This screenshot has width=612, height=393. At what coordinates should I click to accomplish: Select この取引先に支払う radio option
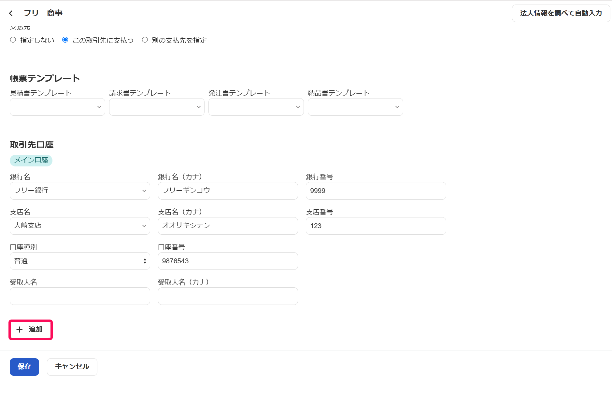[65, 40]
